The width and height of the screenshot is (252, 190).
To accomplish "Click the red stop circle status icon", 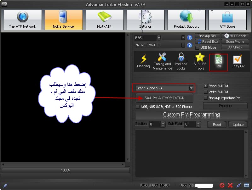I will tap(222, 185).
